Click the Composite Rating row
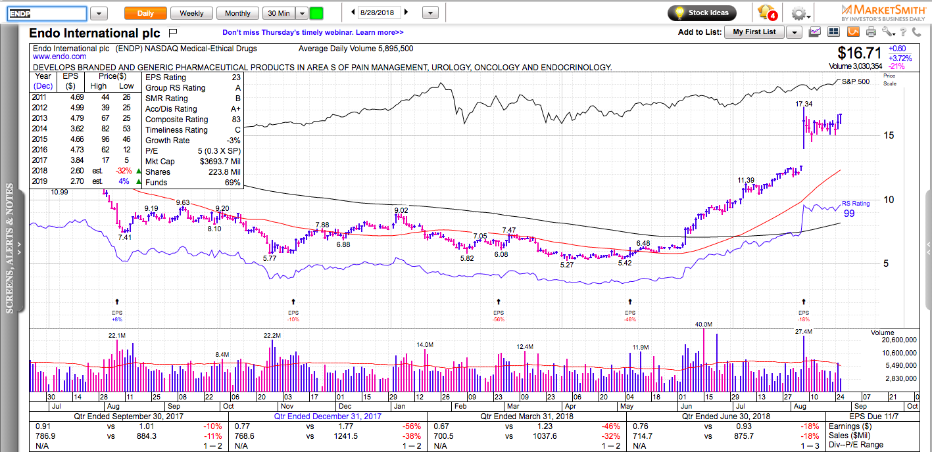 point(193,120)
